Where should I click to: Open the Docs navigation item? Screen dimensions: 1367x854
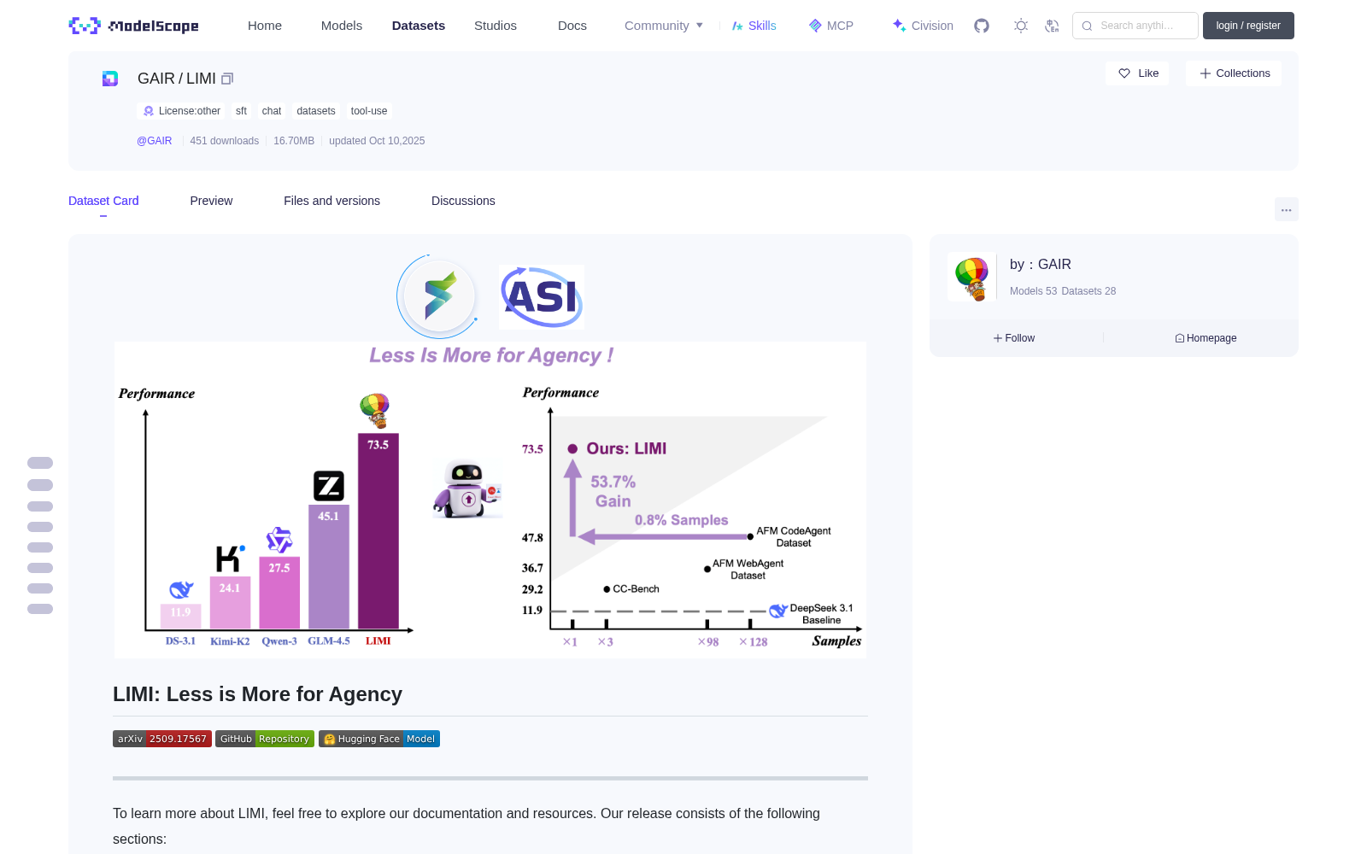[572, 26]
